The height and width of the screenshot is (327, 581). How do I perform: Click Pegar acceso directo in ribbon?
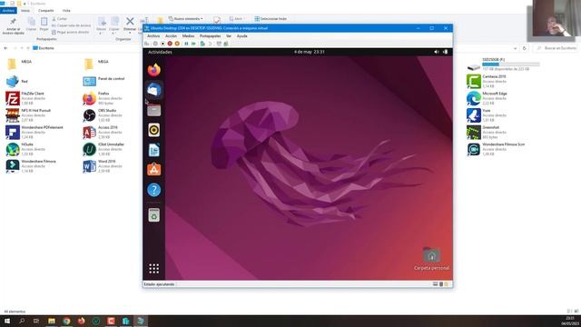pyautogui.click(x=71, y=33)
